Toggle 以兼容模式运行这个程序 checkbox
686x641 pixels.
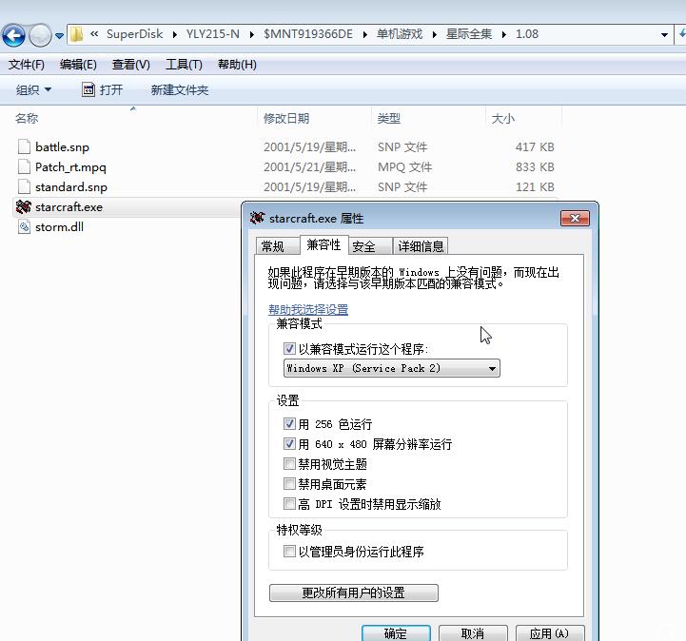click(x=289, y=349)
